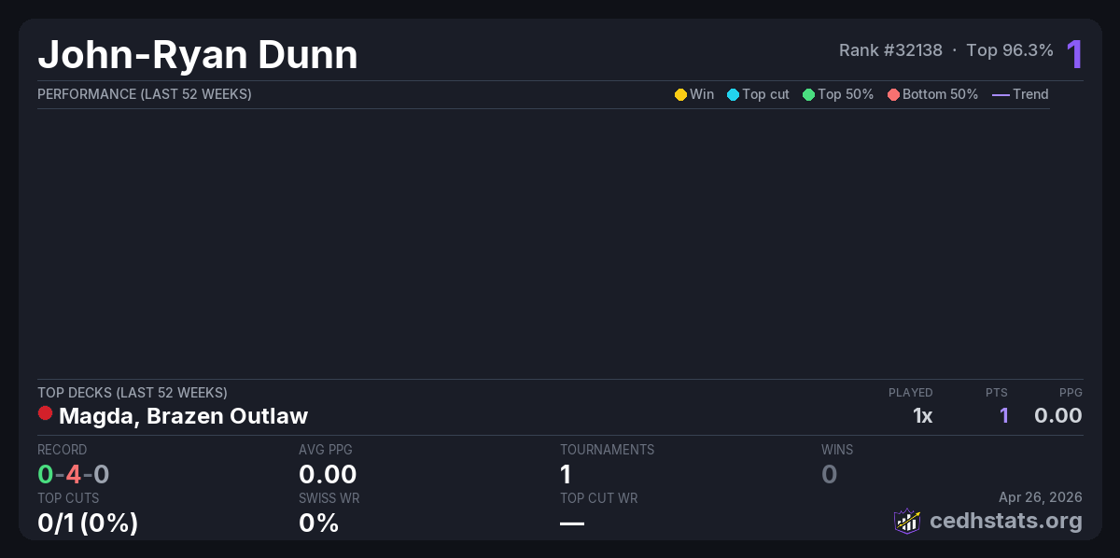This screenshot has width=1120, height=558.
Task: Click the Swiss WR 0% value
Action: (318, 523)
